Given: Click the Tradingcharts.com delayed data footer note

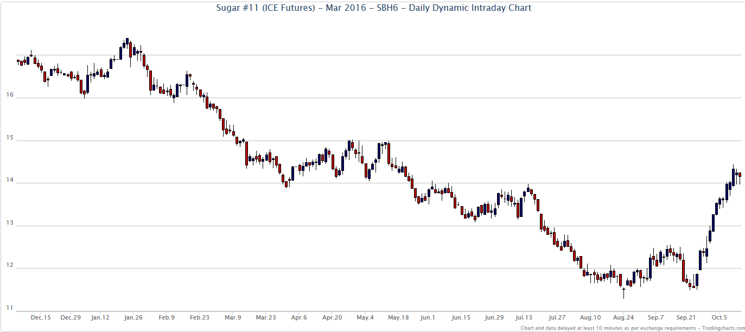Looking at the screenshot, I should (x=633, y=328).
